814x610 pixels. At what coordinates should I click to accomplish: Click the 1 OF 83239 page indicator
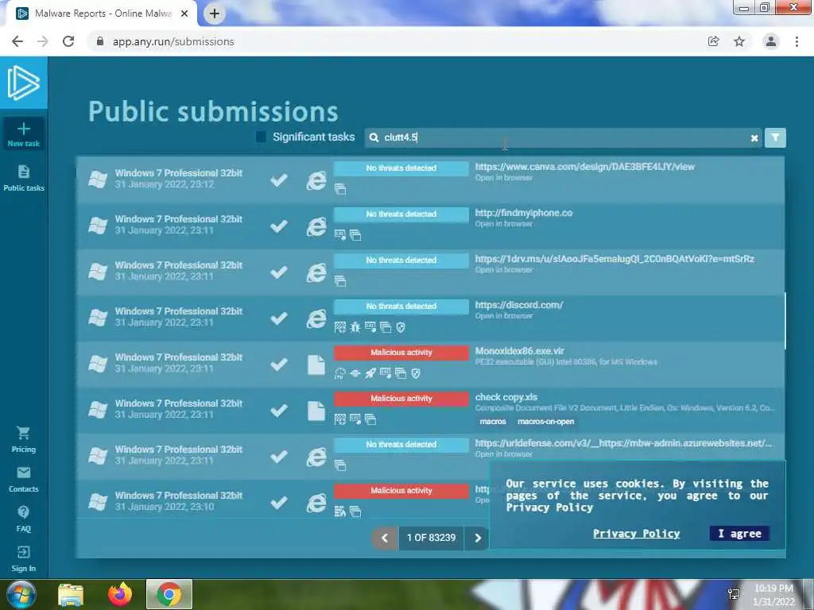point(431,538)
